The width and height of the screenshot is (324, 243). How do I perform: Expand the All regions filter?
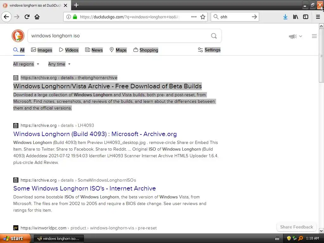(x=26, y=64)
